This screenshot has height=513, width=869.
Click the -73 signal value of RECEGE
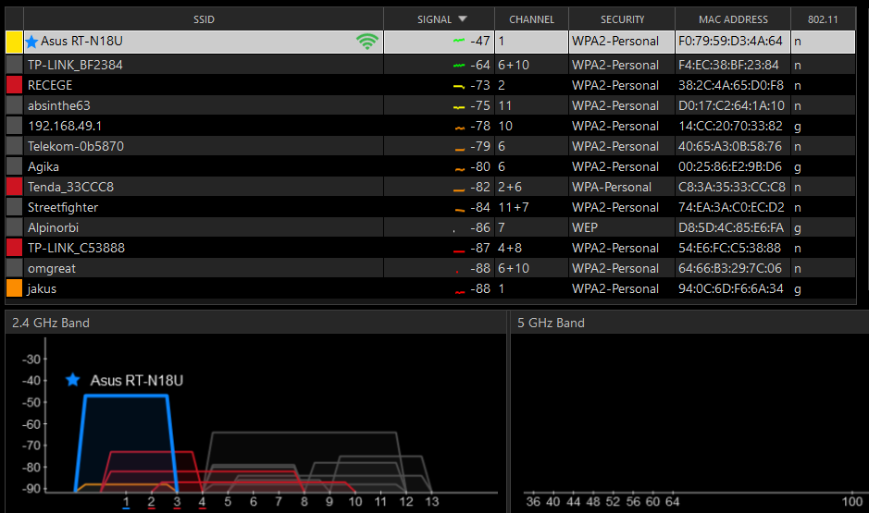coord(480,85)
